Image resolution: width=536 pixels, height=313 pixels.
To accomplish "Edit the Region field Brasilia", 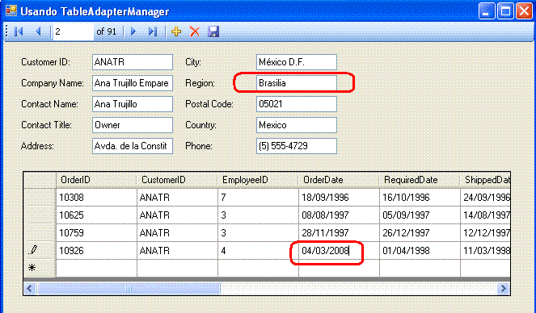I will pyautogui.click(x=297, y=83).
